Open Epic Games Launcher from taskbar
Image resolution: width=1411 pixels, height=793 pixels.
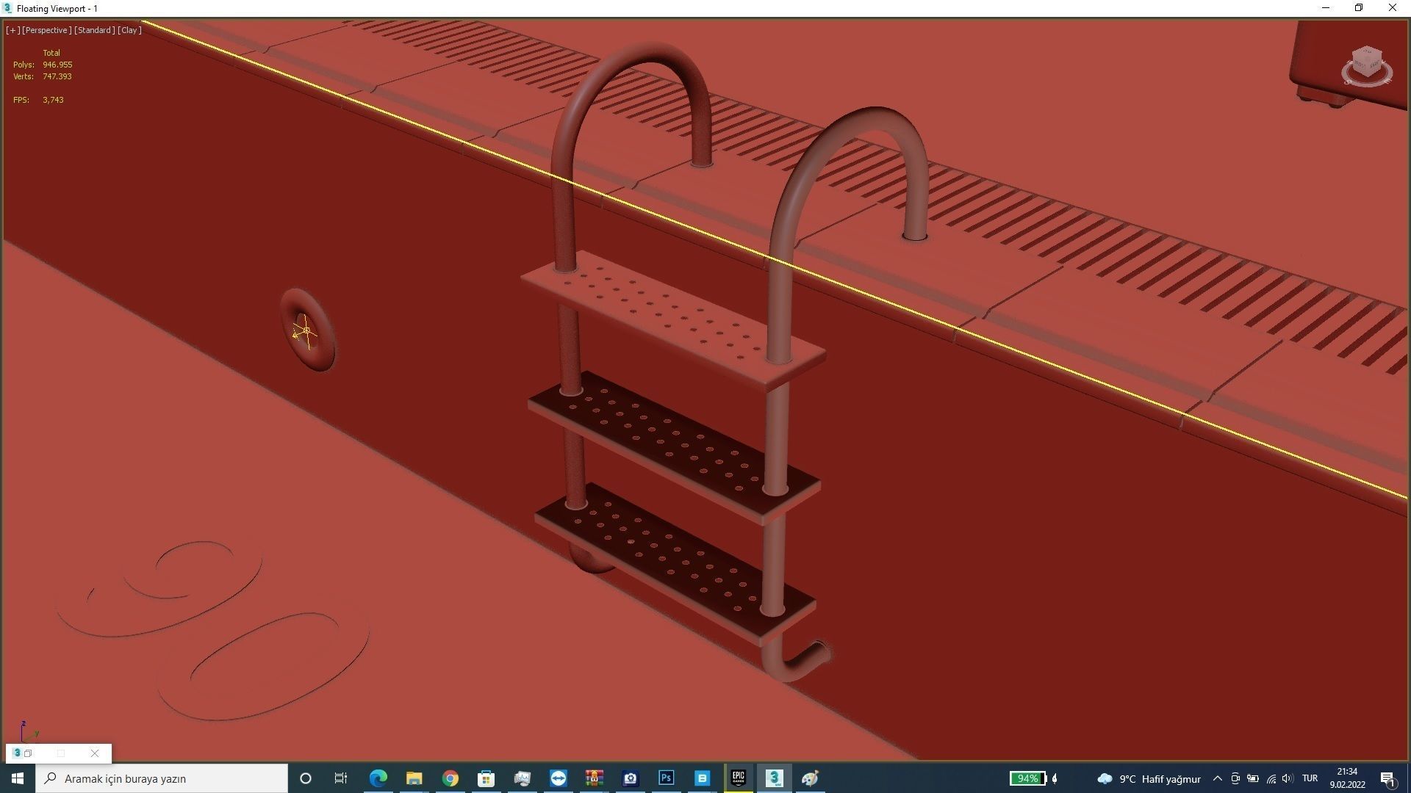point(738,778)
